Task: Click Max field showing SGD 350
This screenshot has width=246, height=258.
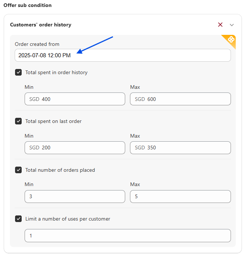Action: click(180, 148)
